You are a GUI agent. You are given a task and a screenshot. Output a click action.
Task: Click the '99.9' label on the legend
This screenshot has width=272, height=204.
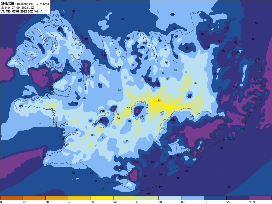252,202
